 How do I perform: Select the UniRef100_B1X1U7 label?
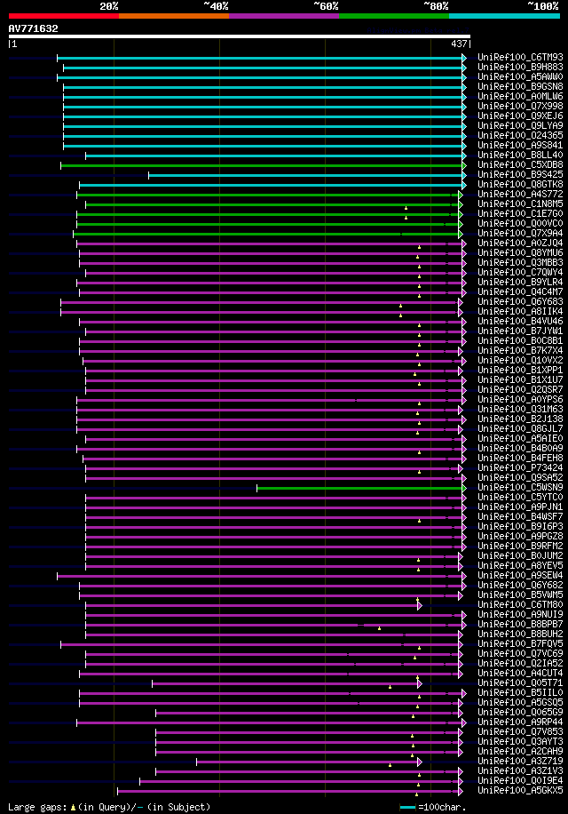click(x=520, y=380)
